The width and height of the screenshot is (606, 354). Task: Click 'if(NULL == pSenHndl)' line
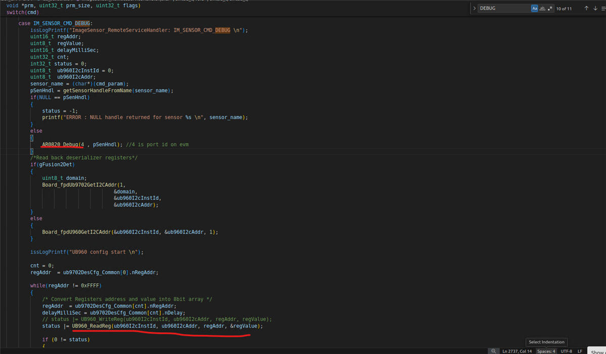pyautogui.click(x=60, y=97)
